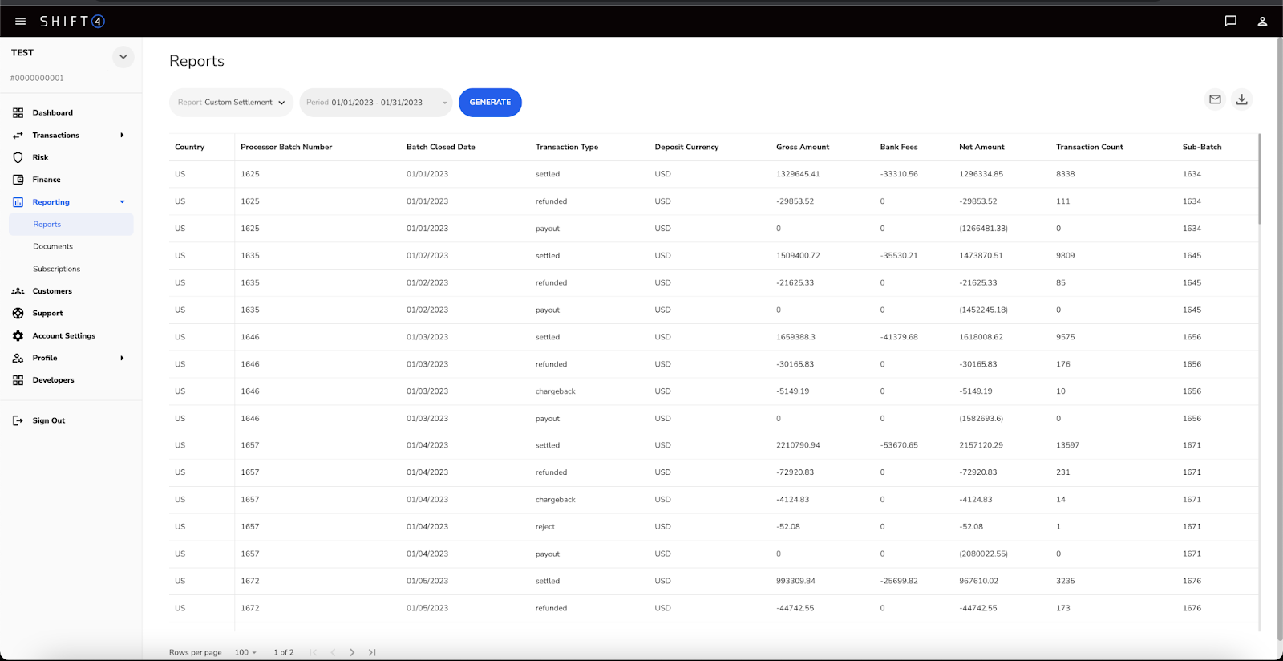Open the hamburger navigation menu
This screenshot has width=1283, height=661.
(x=21, y=22)
